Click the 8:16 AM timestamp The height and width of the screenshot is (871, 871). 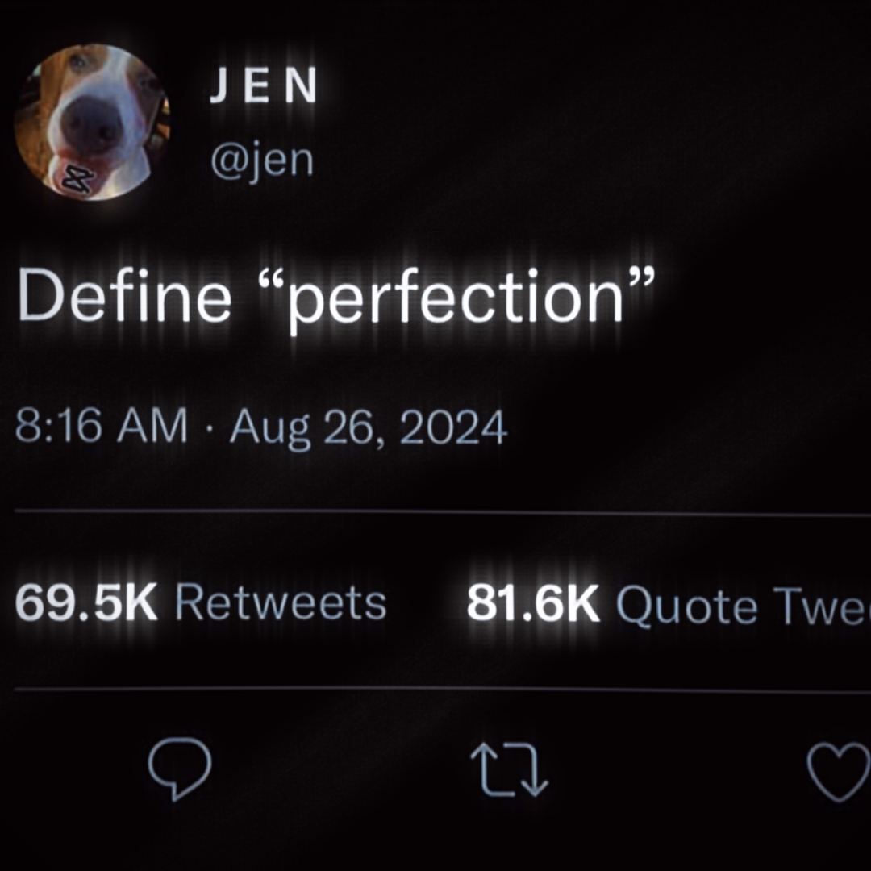pyautogui.click(x=101, y=427)
